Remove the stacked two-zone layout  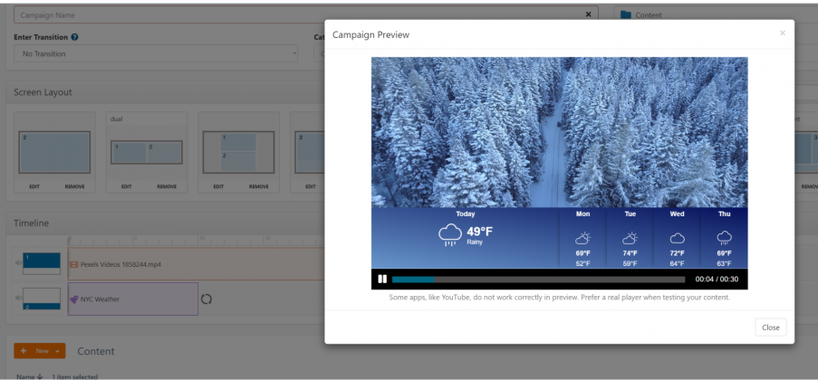click(x=259, y=186)
